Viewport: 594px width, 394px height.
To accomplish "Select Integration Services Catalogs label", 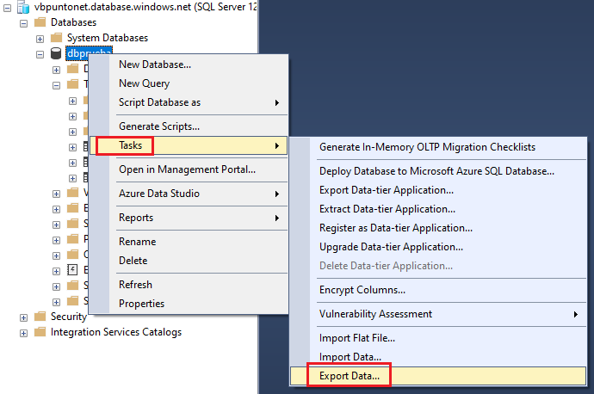I will coord(116,332).
